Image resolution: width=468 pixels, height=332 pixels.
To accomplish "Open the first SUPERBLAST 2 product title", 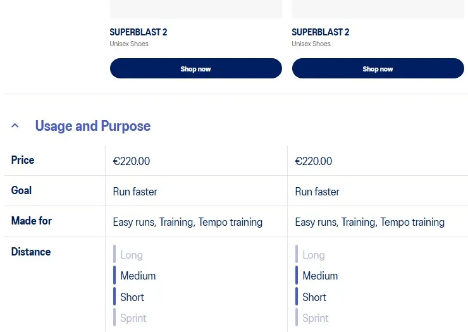I will (x=139, y=32).
